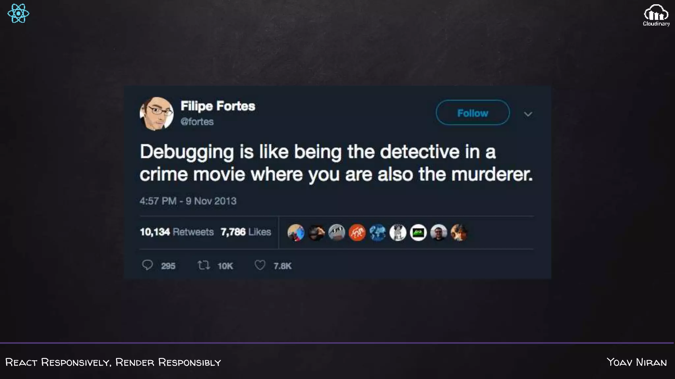
Task: Open the @fortes handle link
Action: click(x=197, y=122)
